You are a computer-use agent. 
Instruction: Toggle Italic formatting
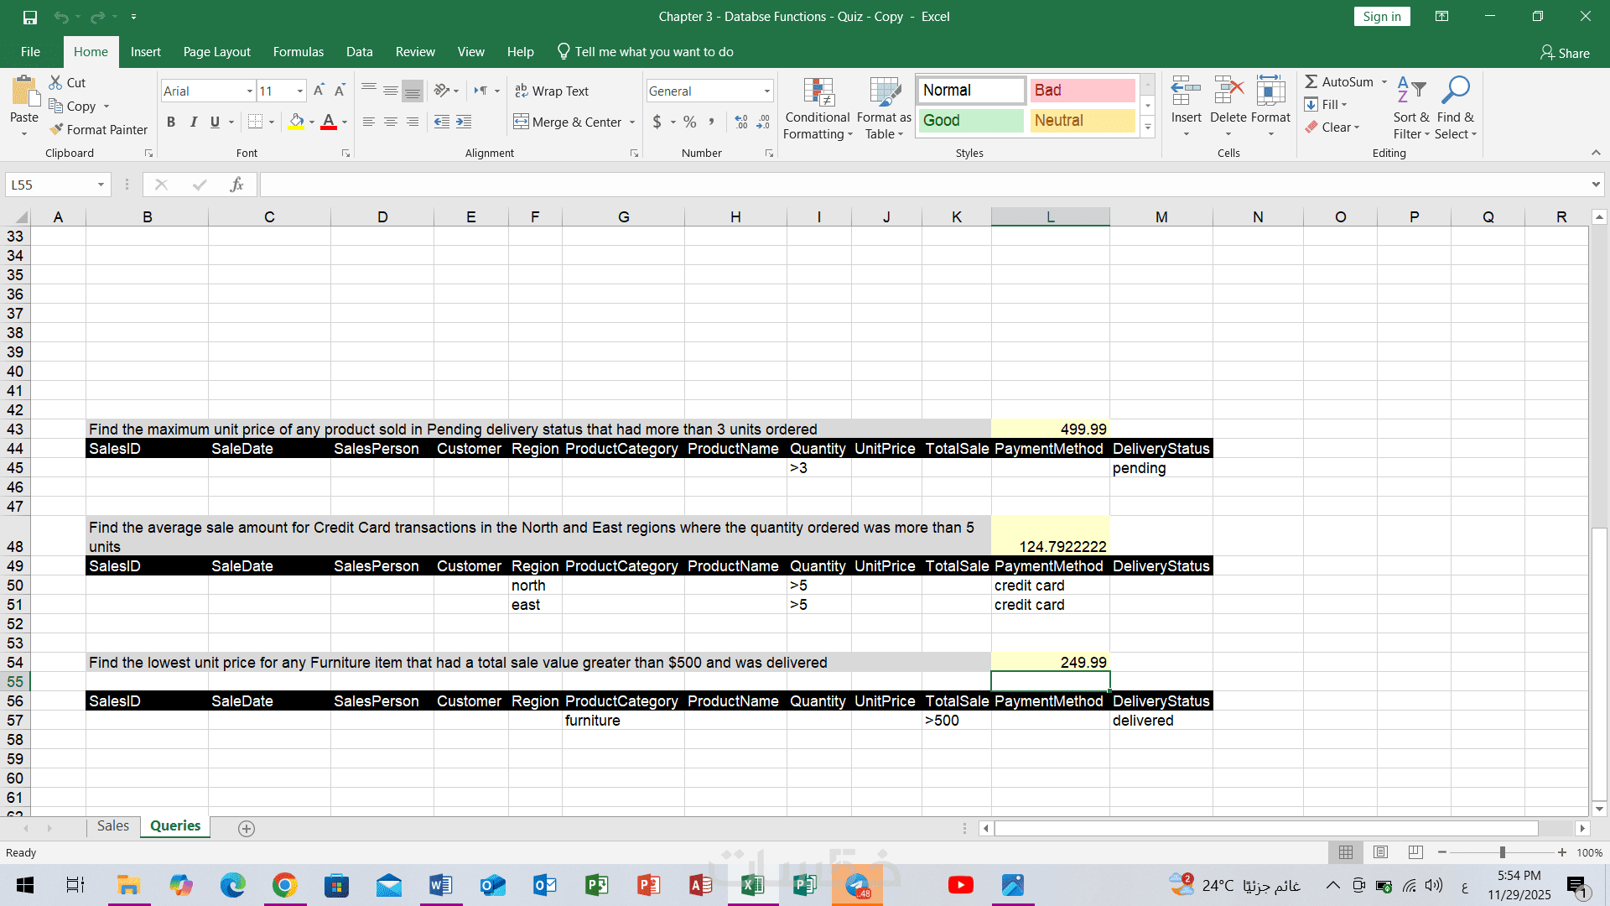pyautogui.click(x=194, y=122)
